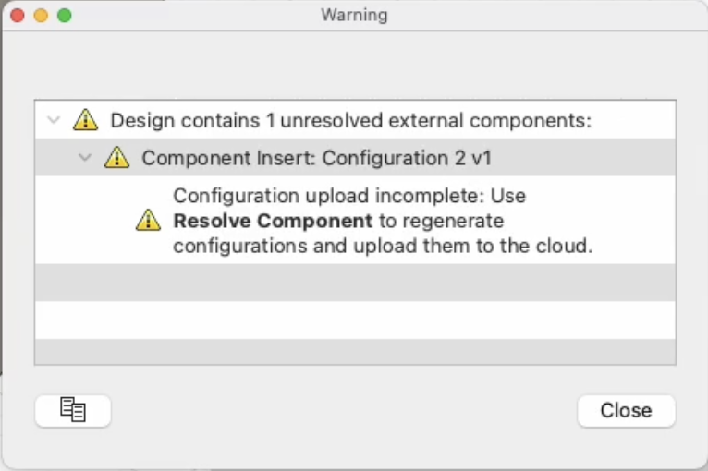The width and height of the screenshot is (708, 471).
Task: Collapse the unresolved external components list
Action: click(54, 120)
